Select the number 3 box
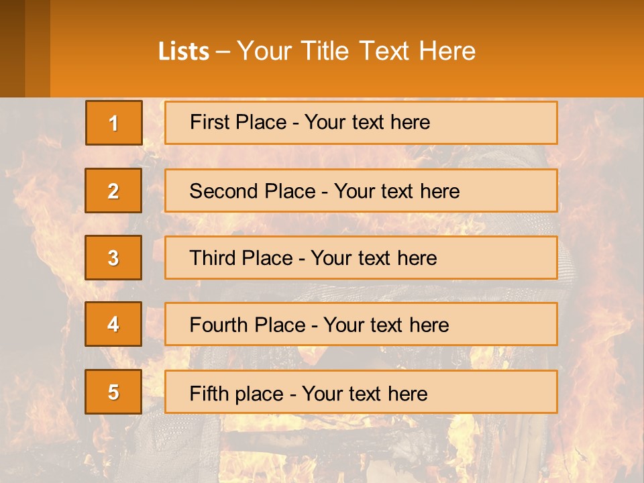 [x=113, y=258]
